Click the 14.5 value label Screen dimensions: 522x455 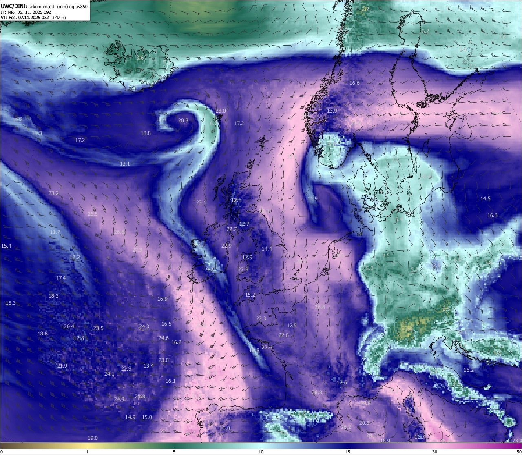[x=485, y=199]
